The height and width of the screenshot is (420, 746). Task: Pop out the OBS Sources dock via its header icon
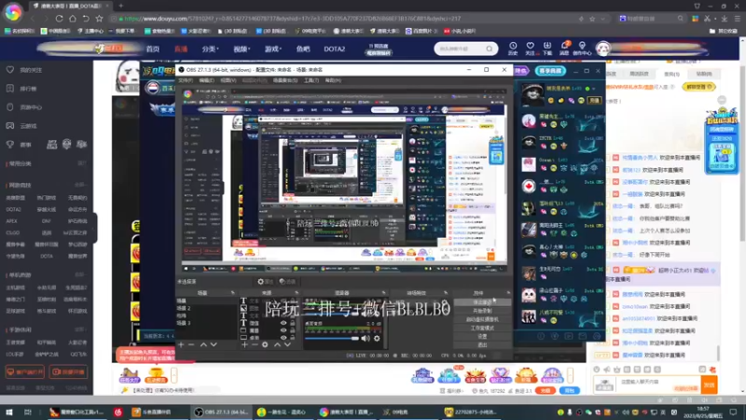pos(297,293)
